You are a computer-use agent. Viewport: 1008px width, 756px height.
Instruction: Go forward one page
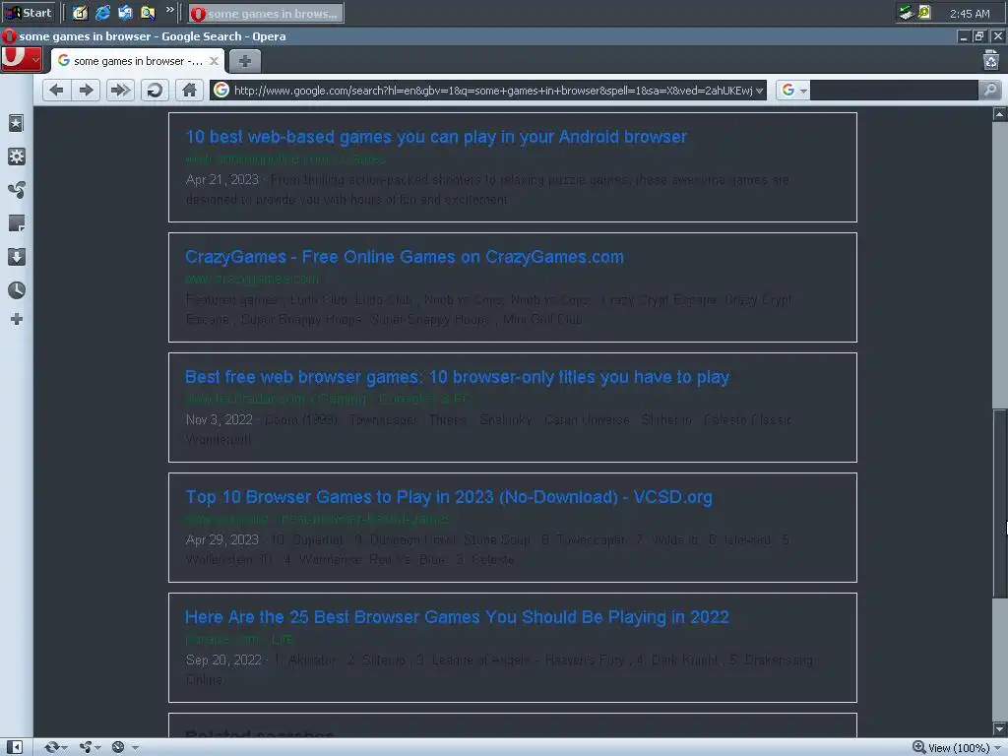(87, 90)
